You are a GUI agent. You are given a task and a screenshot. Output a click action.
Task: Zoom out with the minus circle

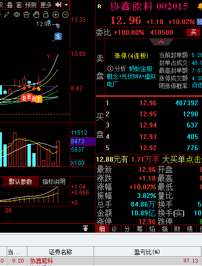click(65, 15)
